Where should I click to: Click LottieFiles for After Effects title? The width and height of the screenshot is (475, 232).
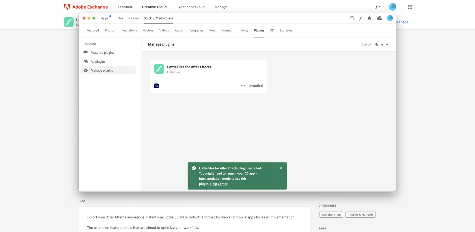pyautogui.click(x=189, y=67)
